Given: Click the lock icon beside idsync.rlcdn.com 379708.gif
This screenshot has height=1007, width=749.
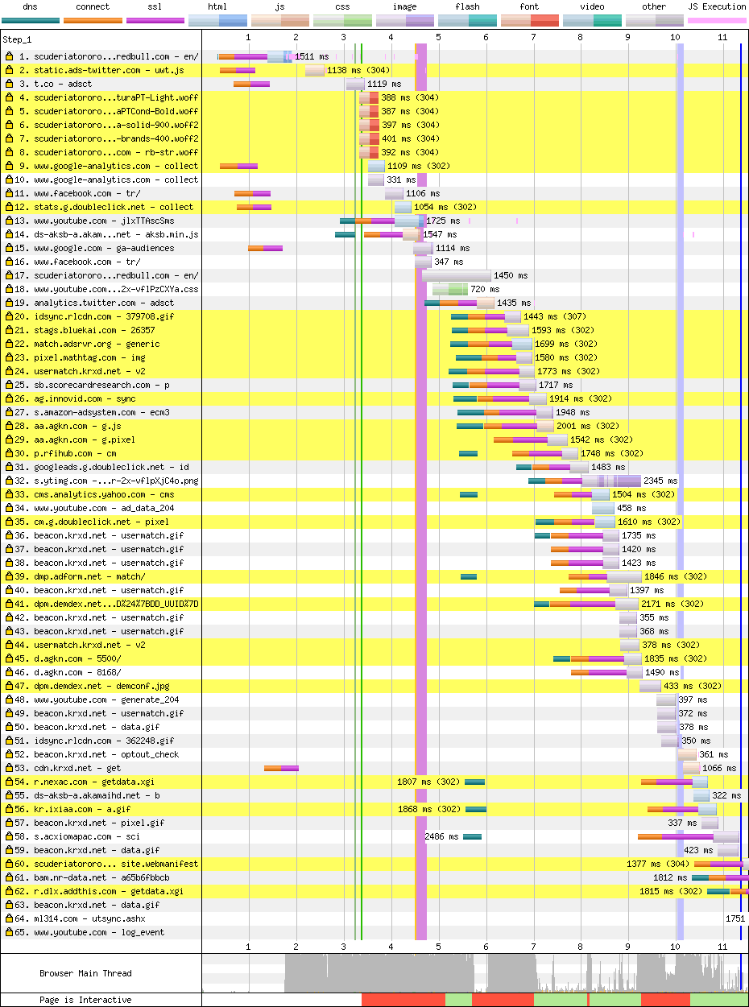Looking at the screenshot, I should point(10,316).
